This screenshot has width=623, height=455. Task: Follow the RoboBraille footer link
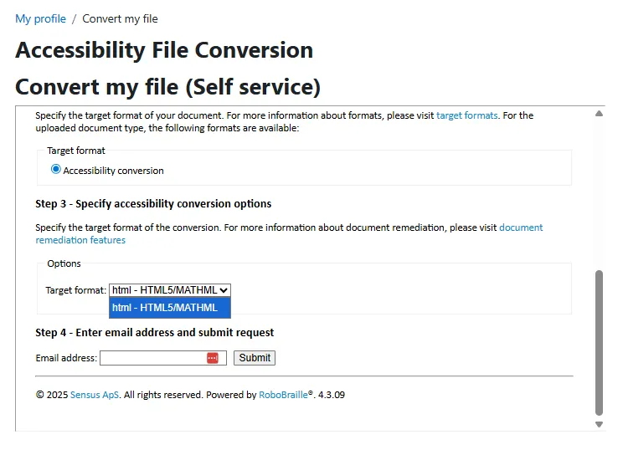coord(283,395)
